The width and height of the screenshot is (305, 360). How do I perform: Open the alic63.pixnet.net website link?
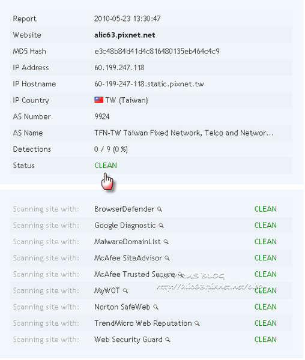125,35
